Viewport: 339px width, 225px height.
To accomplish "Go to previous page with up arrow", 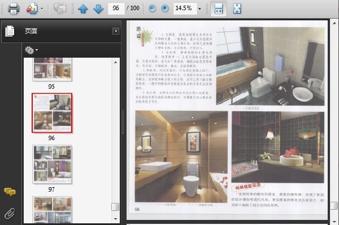I will (83, 9).
